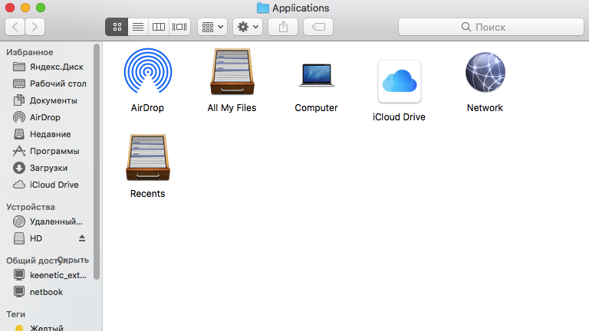Image resolution: width=589 pixels, height=331 pixels.
Task: Click the Edit Tags toolbar button
Action: tap(318, 27)
